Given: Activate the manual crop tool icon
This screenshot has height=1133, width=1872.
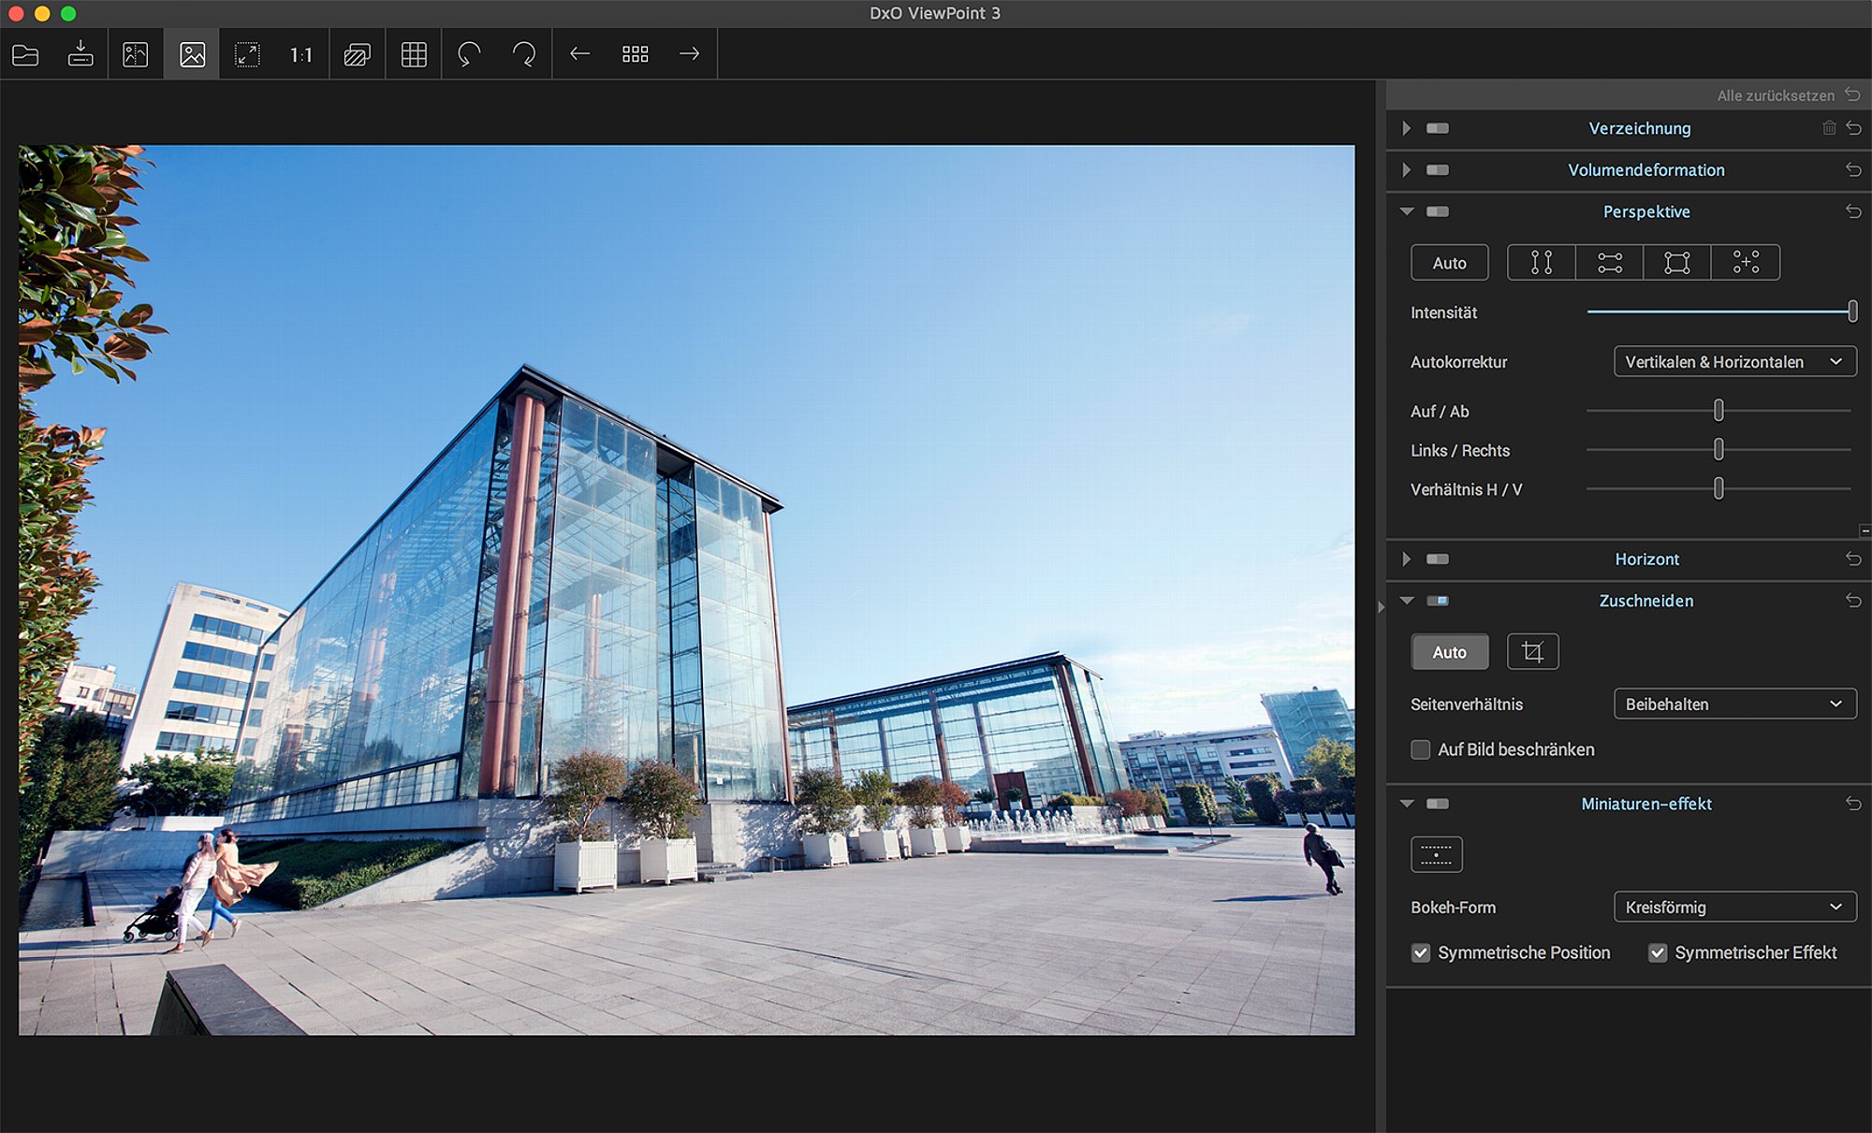Looking at the screenshot, I should point(1533,652).
